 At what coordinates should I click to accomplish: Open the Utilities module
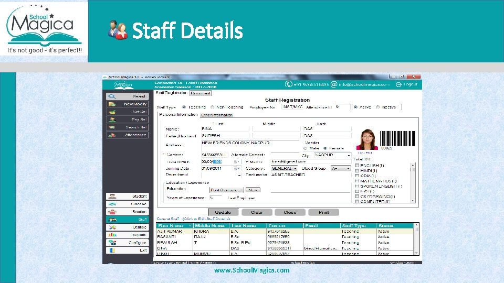click(x=127, y=227)
